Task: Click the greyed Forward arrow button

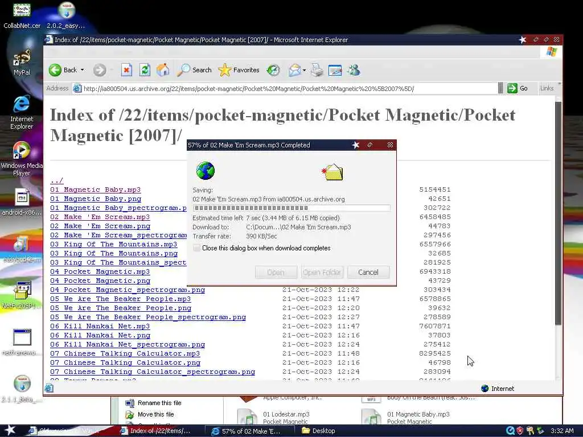Action: click(x=99, y=70)
